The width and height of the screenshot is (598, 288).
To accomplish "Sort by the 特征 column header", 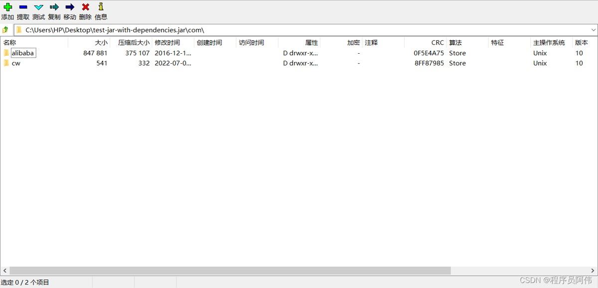I will [497, 43].
